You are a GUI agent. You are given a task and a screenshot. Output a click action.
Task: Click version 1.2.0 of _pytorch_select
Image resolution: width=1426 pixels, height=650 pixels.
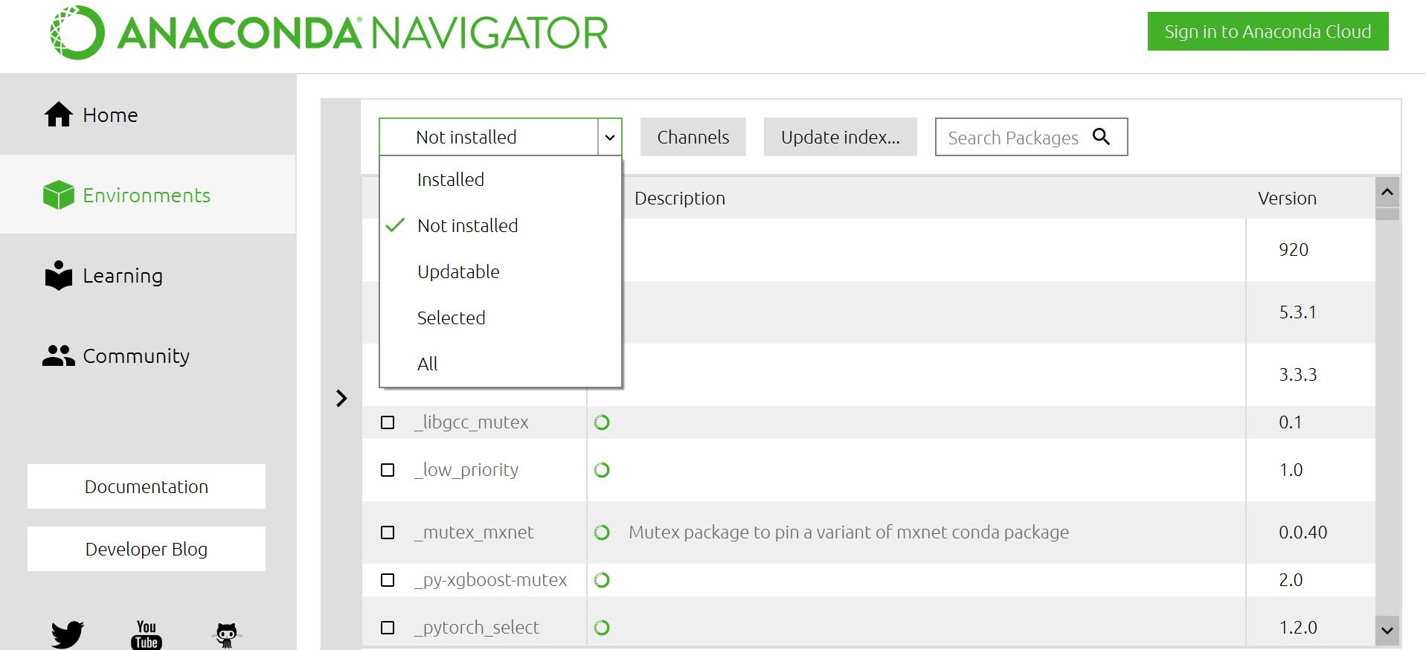1298,628
